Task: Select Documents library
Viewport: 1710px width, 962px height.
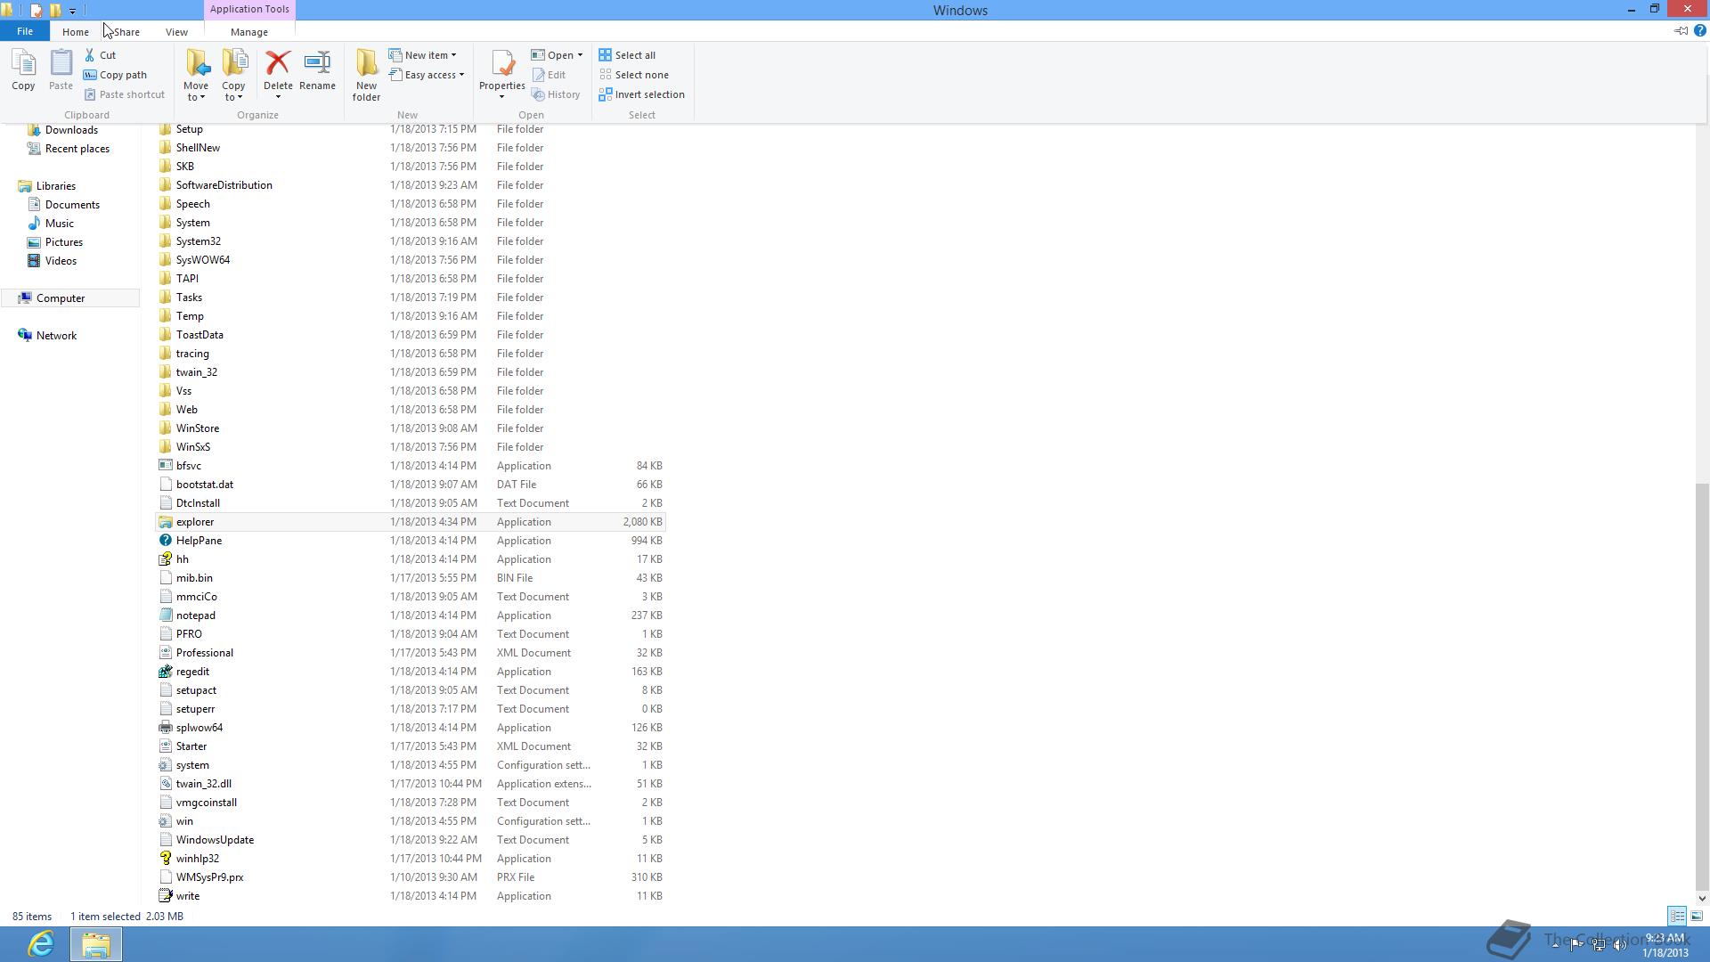Action: (72, 205)
